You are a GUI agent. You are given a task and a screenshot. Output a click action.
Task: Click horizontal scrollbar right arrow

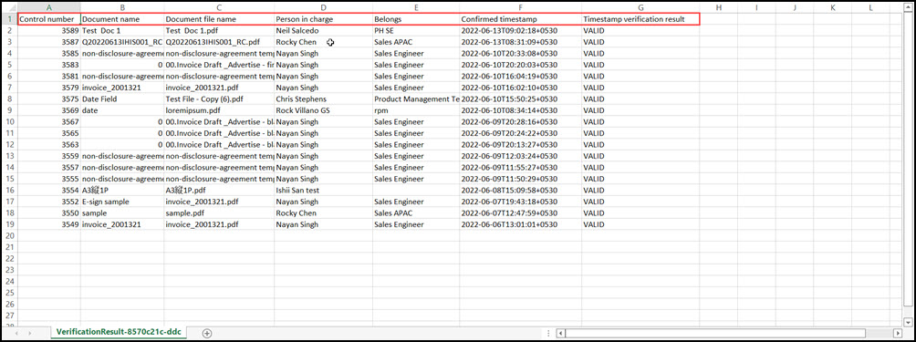(x=899, y=333)
